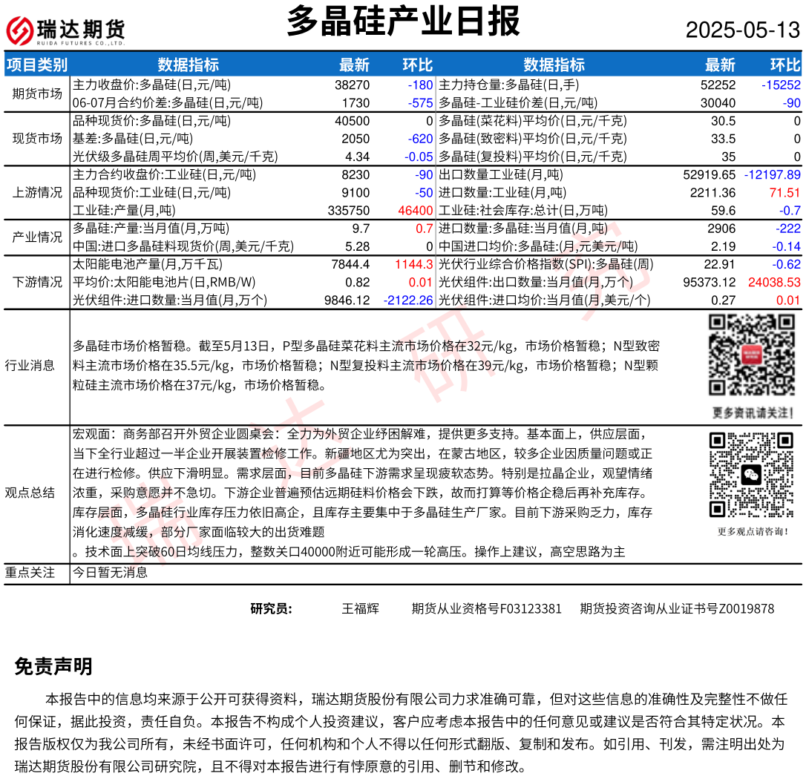Viewport: 806px width, 776px height.
Task: Click 光伏级多晶硅周平均价 value 4.34
Action: click(x=357, y=157)
